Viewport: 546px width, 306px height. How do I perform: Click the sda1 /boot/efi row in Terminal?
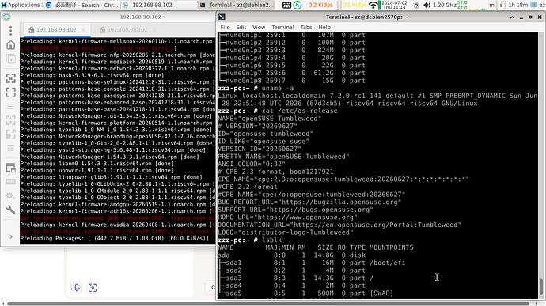pyautogui.click(x=312, y=263)
